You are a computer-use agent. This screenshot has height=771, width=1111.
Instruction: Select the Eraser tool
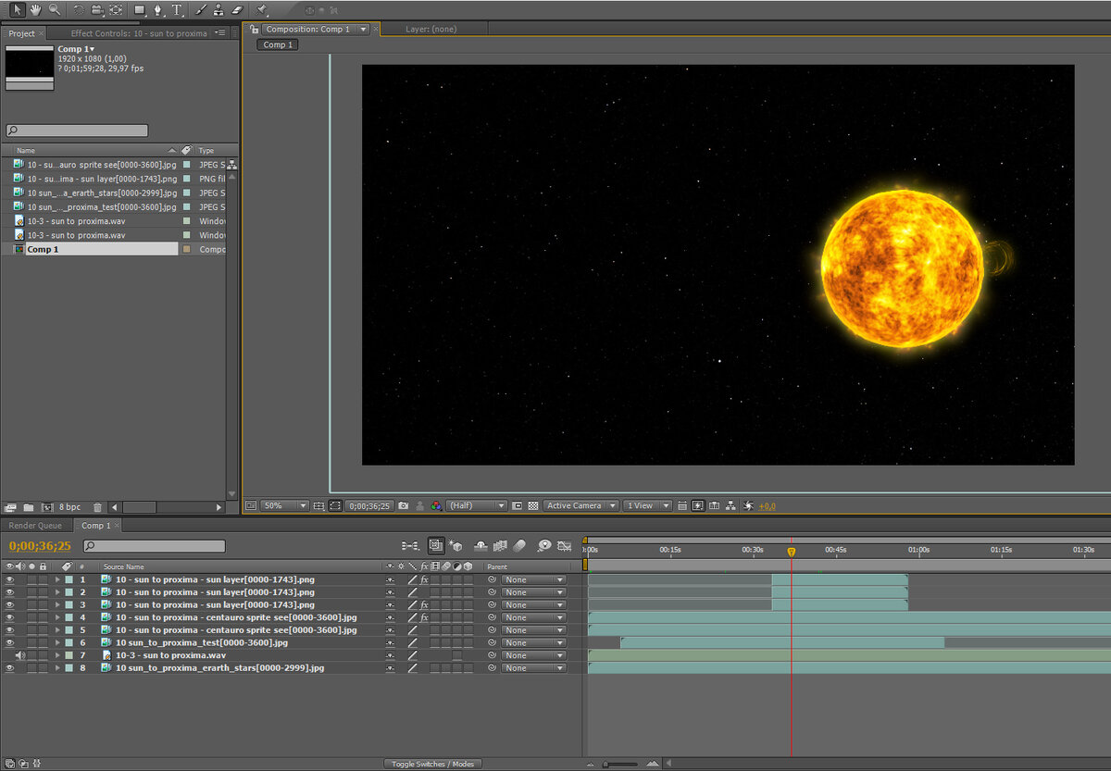click(x=235, y=9)
